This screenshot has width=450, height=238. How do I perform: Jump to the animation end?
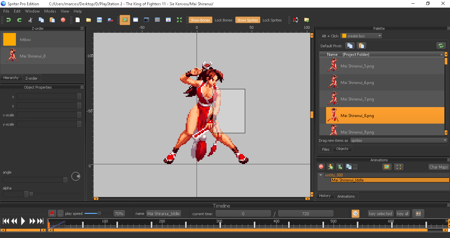40,221
